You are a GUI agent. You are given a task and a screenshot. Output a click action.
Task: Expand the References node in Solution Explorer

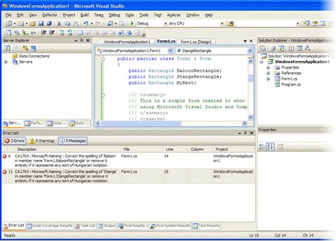pos(268,73)
